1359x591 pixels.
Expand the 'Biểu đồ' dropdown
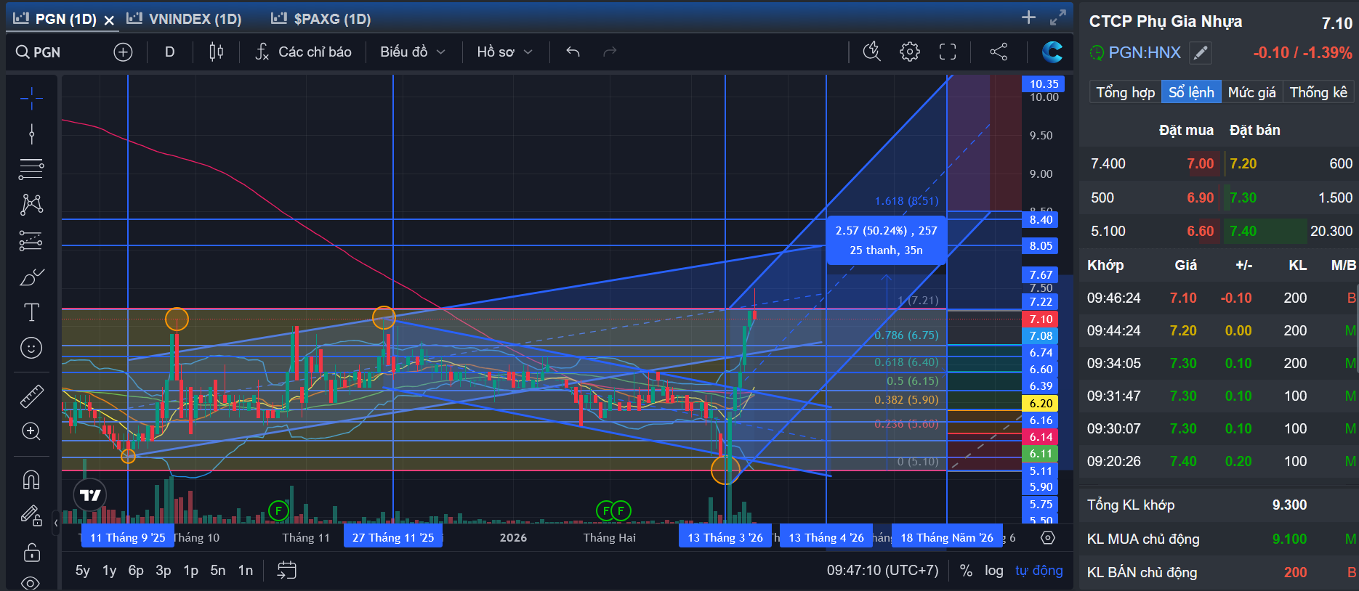pos(412,52)
